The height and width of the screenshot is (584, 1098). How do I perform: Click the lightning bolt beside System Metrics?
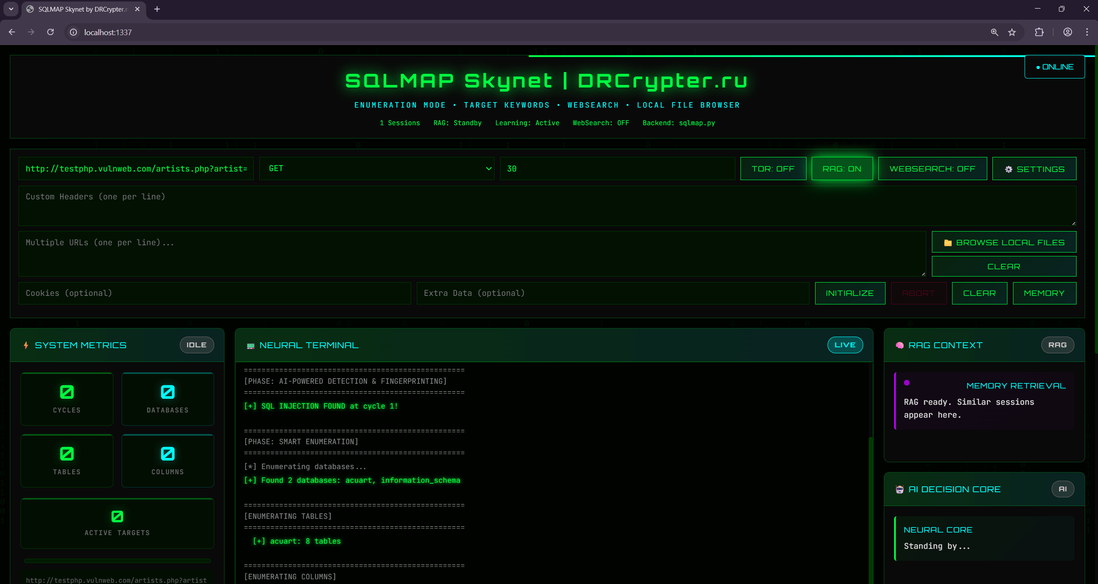tap(26, 345)
